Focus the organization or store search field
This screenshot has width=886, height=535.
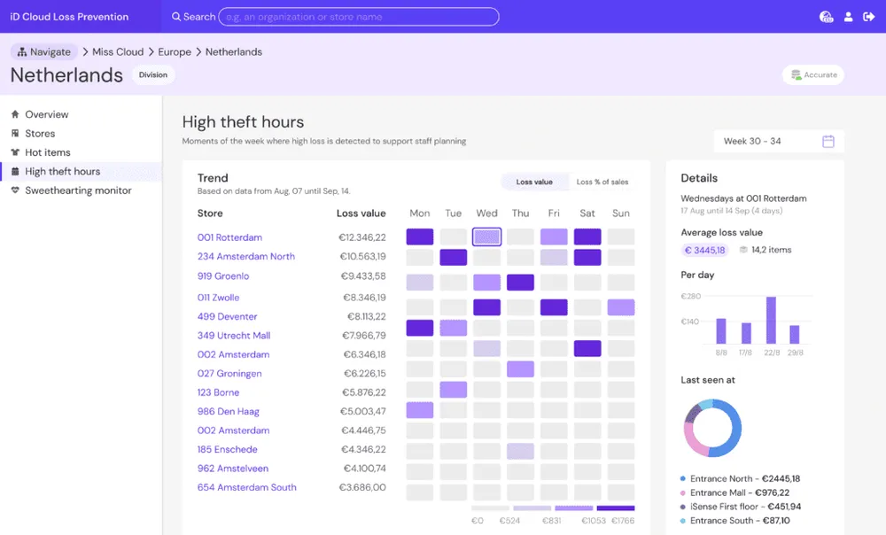pos(359,17)
